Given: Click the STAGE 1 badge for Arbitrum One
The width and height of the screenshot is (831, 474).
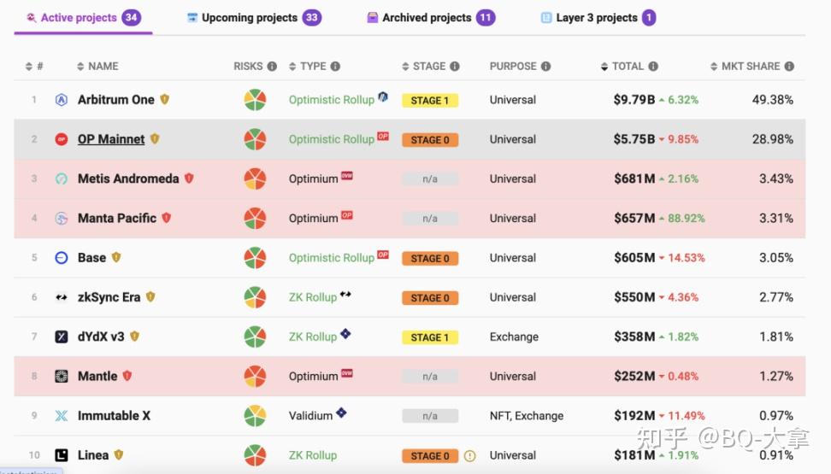Looking at the screenshot, I should point(430,101).
